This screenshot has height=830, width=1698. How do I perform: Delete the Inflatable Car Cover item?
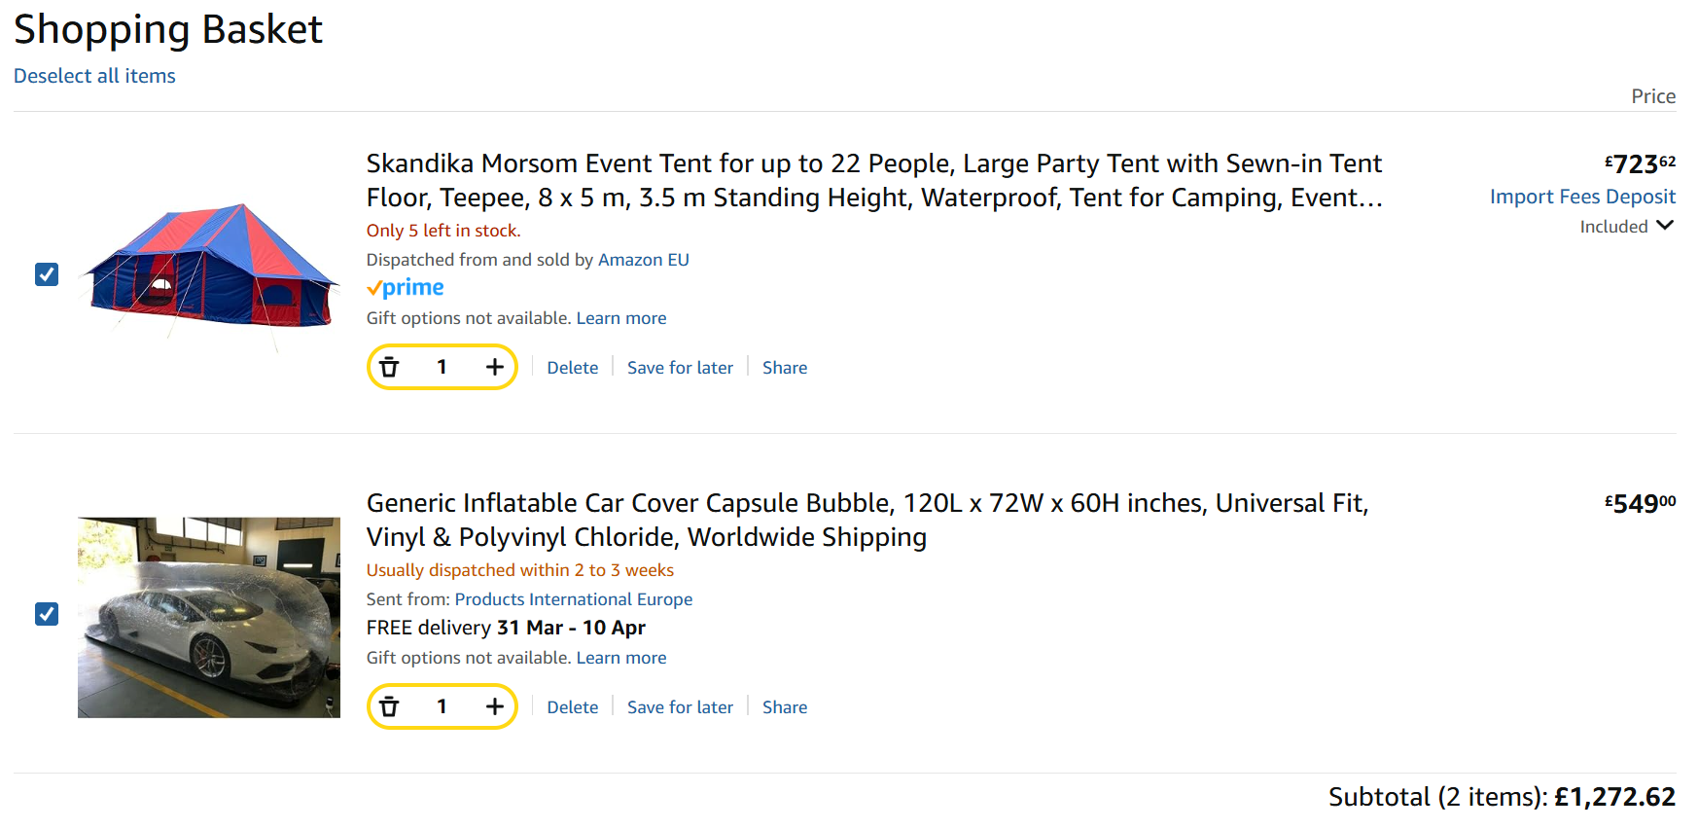572,707
